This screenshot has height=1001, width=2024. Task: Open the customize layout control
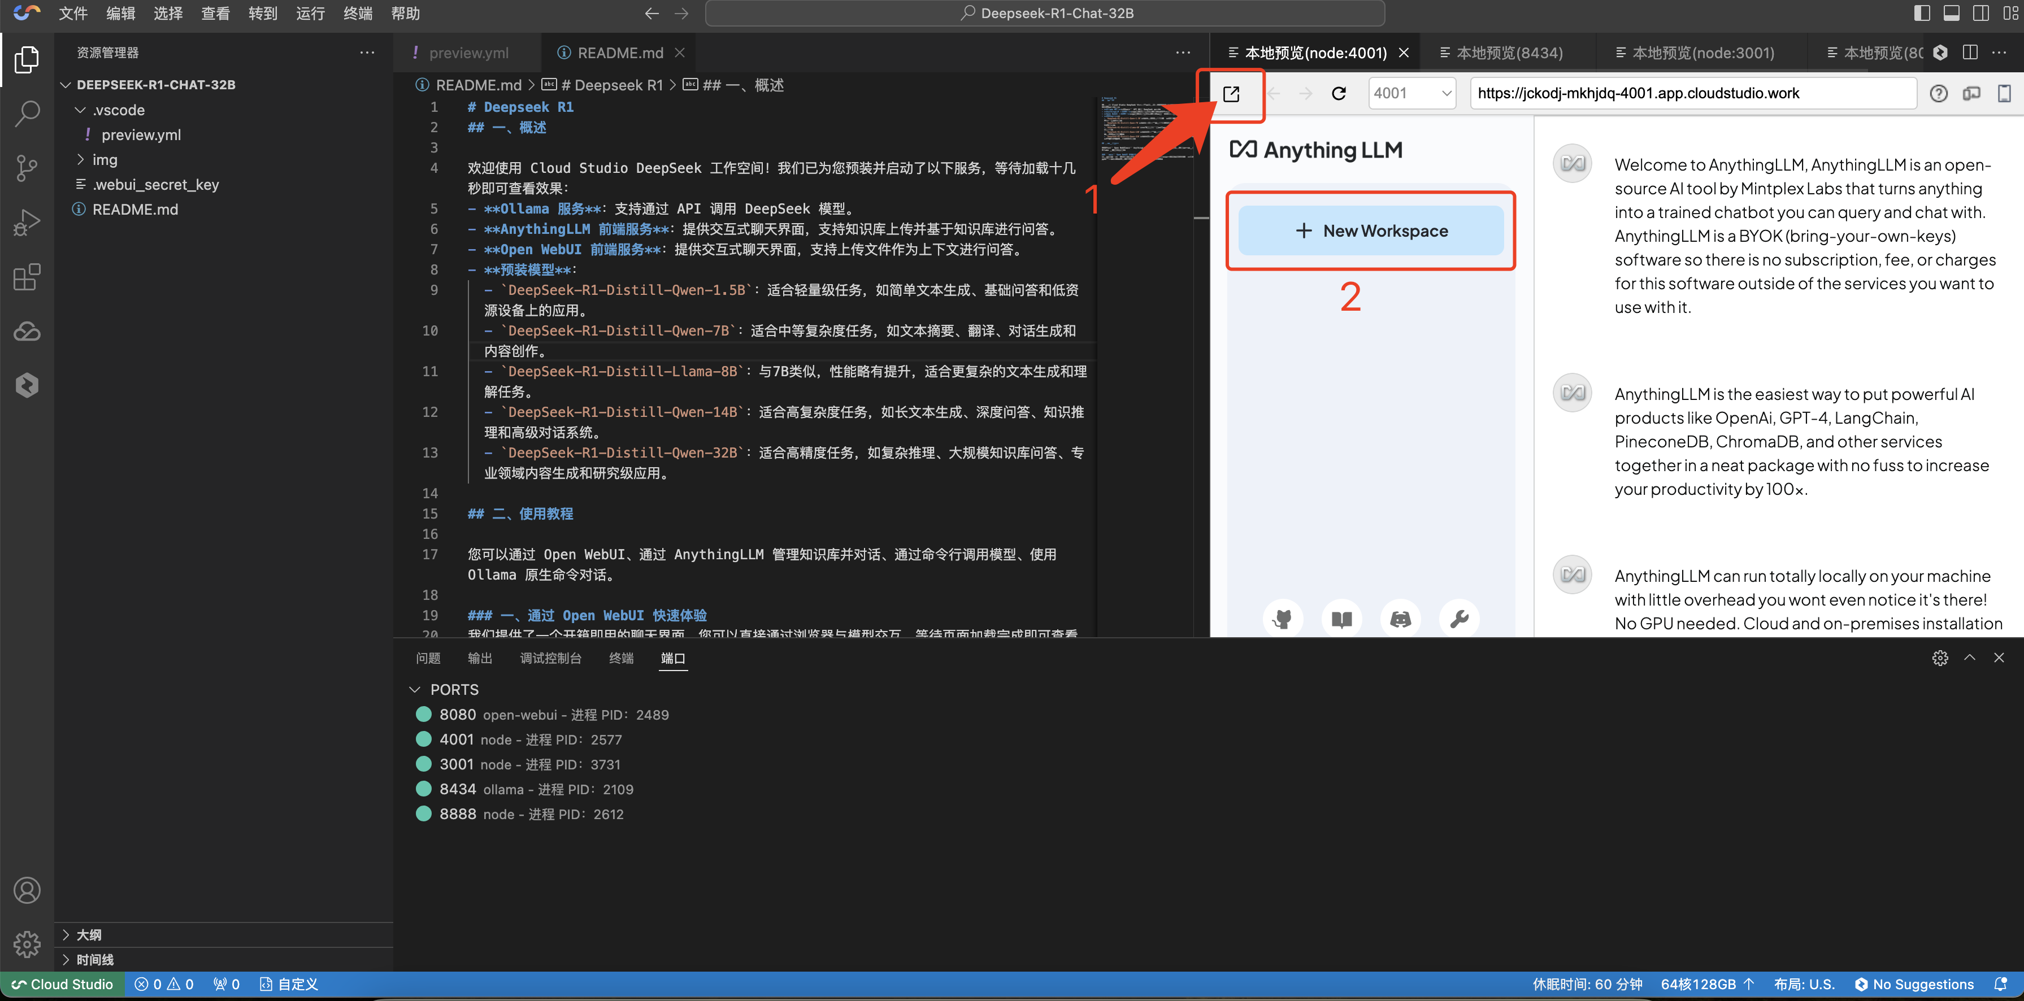[x=2010, y=14]
